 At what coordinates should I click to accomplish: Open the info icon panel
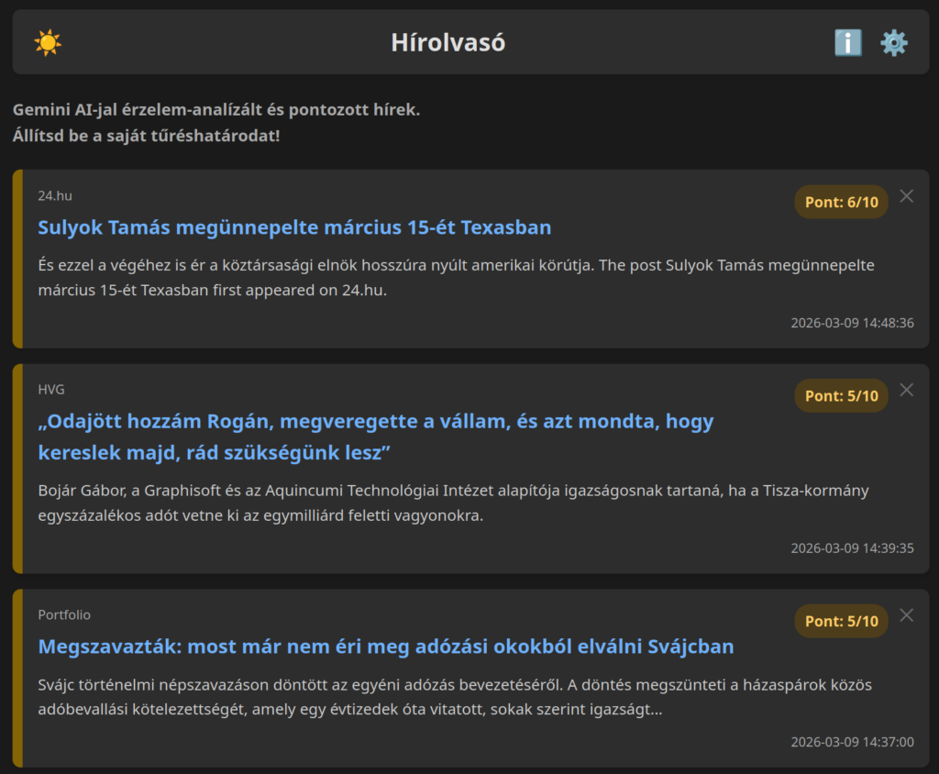click(847, 43)
